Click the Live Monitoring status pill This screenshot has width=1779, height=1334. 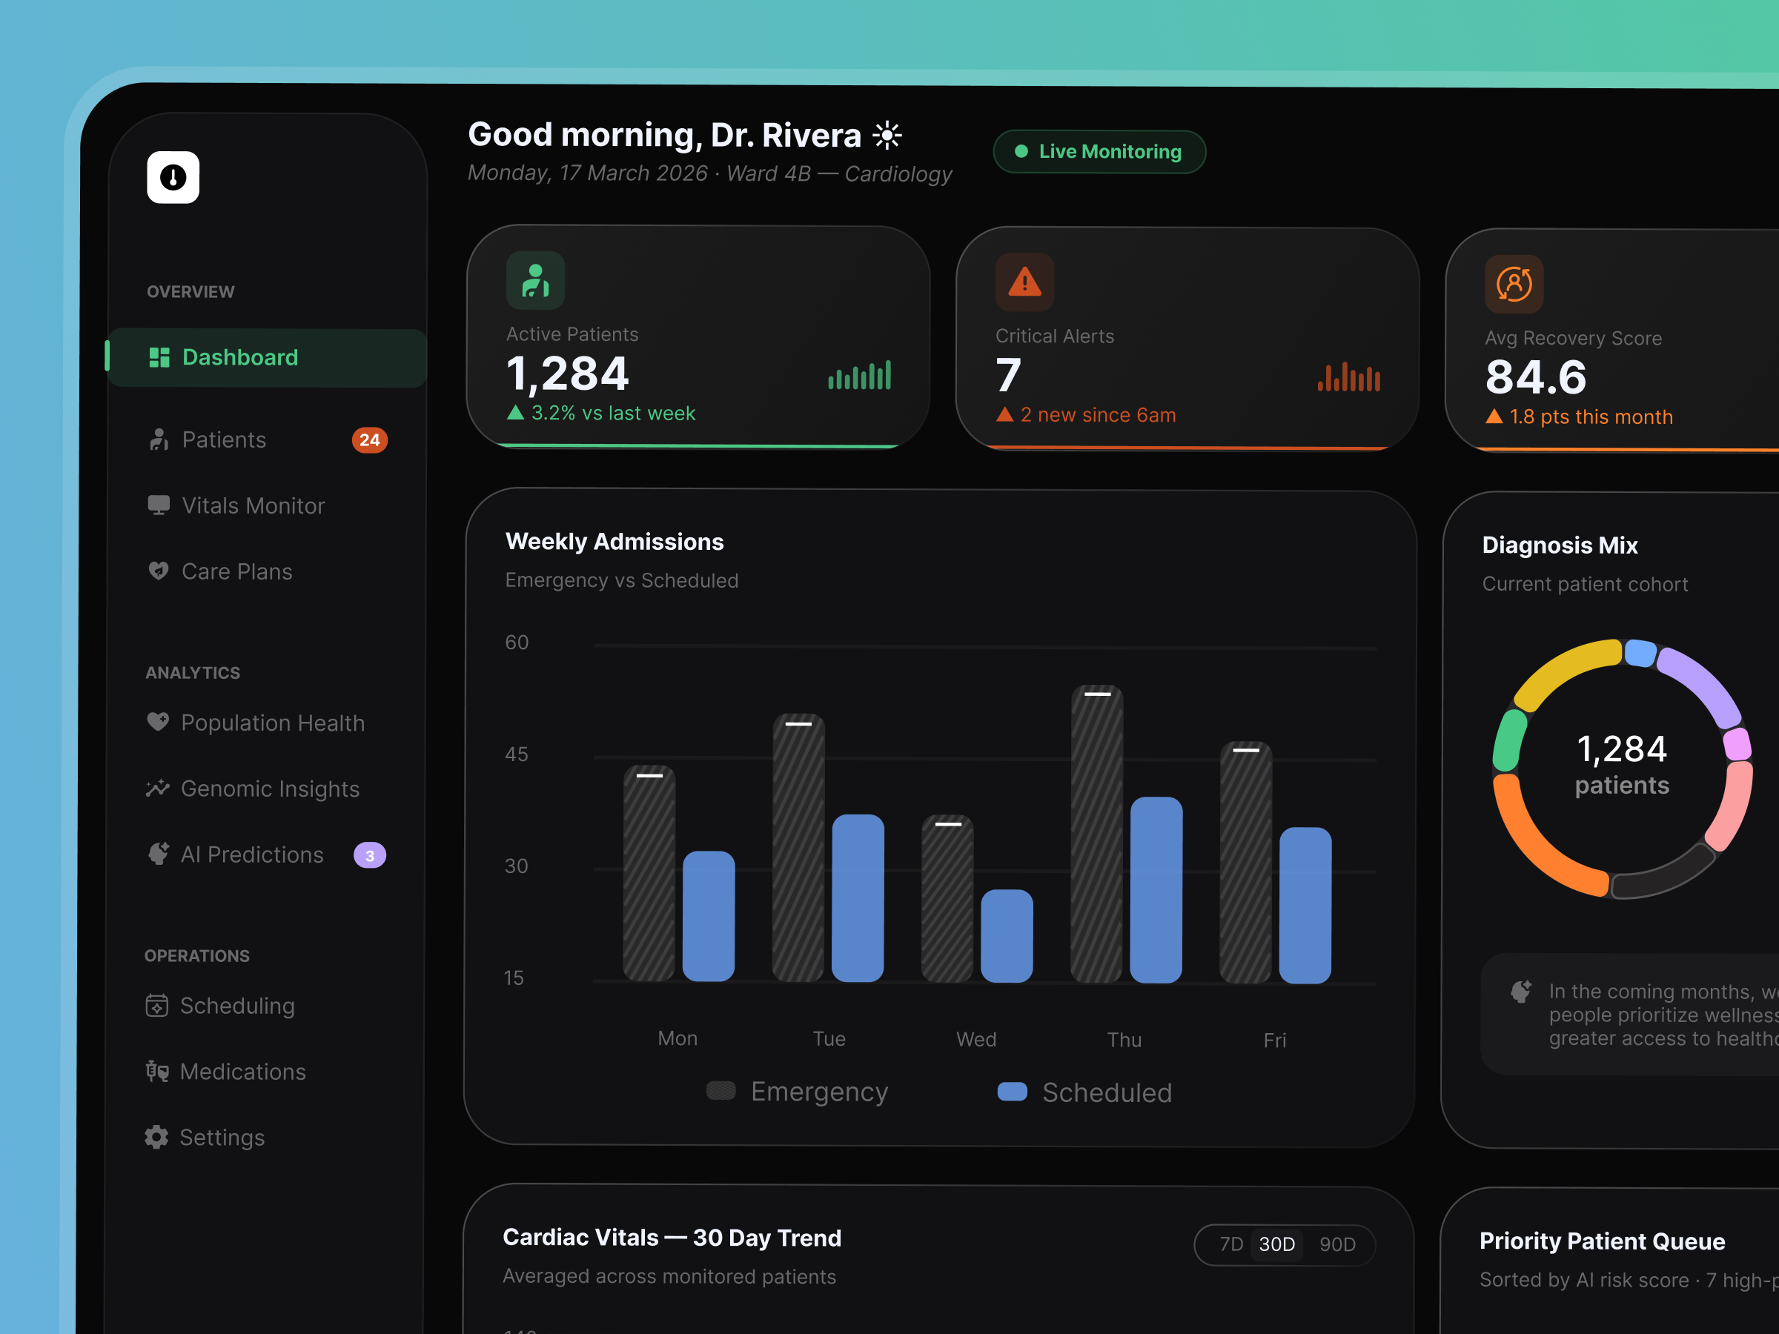pyautogui.click(x=1099, y=151)
